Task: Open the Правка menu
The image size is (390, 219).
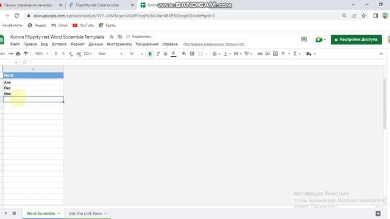Action: 30,44
